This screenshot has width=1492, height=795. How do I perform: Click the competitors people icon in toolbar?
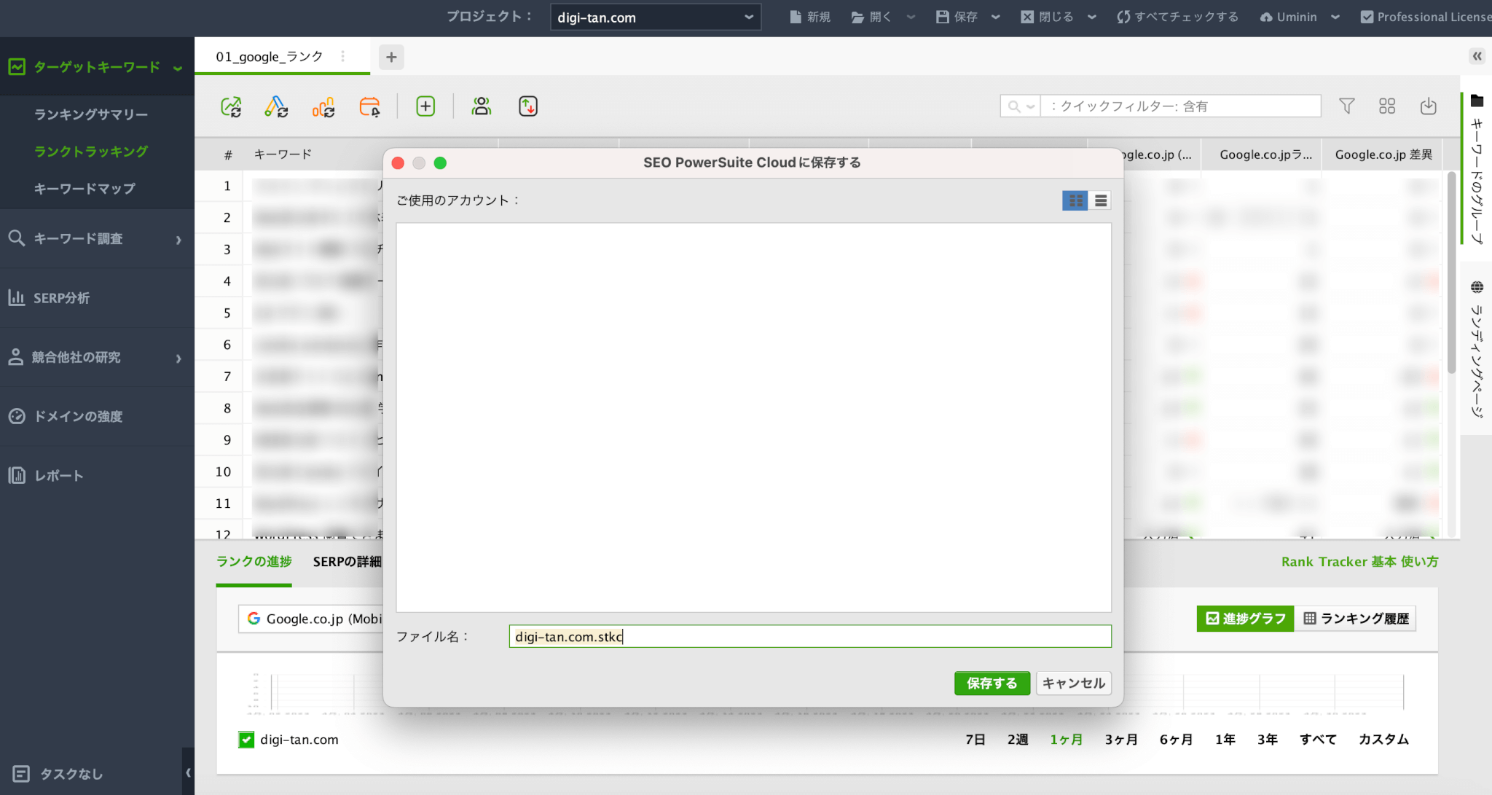(x=481, y=106)
